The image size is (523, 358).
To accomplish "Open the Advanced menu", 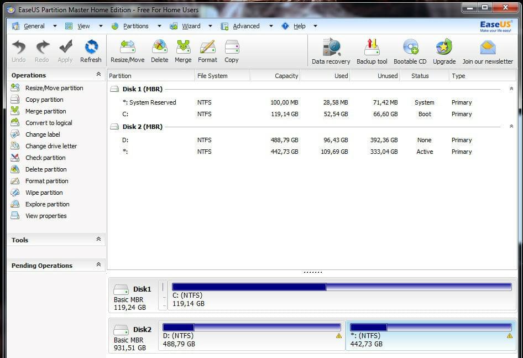I will (246, 26).
